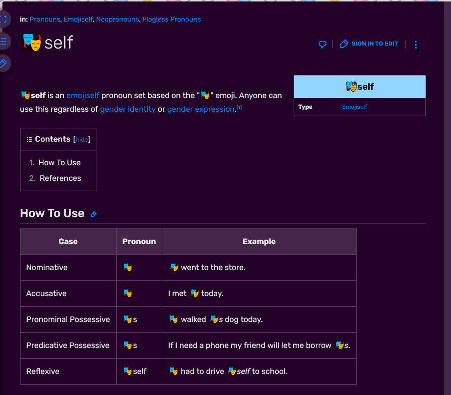This screenshot has height=395, width=451.
Task: Jump to References in contents
Action: (60, 178)
